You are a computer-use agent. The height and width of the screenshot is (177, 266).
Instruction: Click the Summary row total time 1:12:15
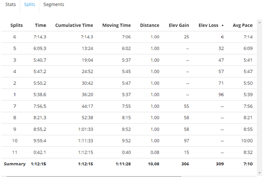[x=38, y=164]
